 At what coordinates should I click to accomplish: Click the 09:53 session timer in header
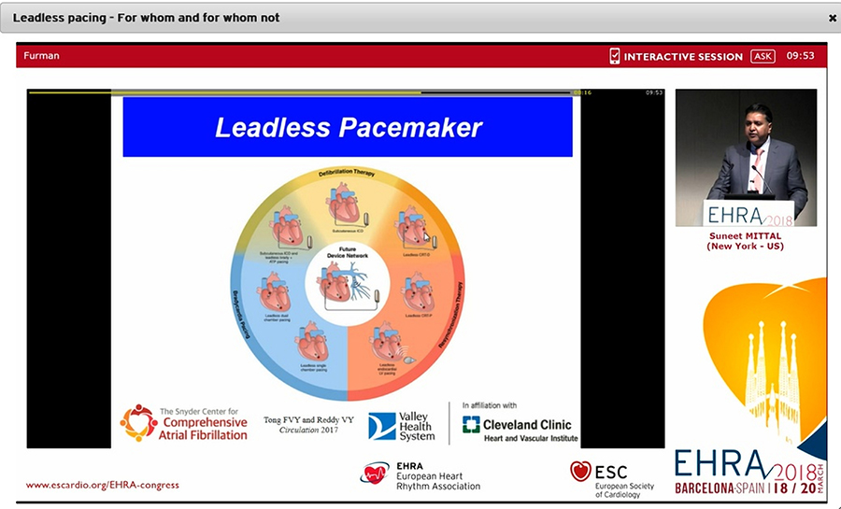(800, 56)
